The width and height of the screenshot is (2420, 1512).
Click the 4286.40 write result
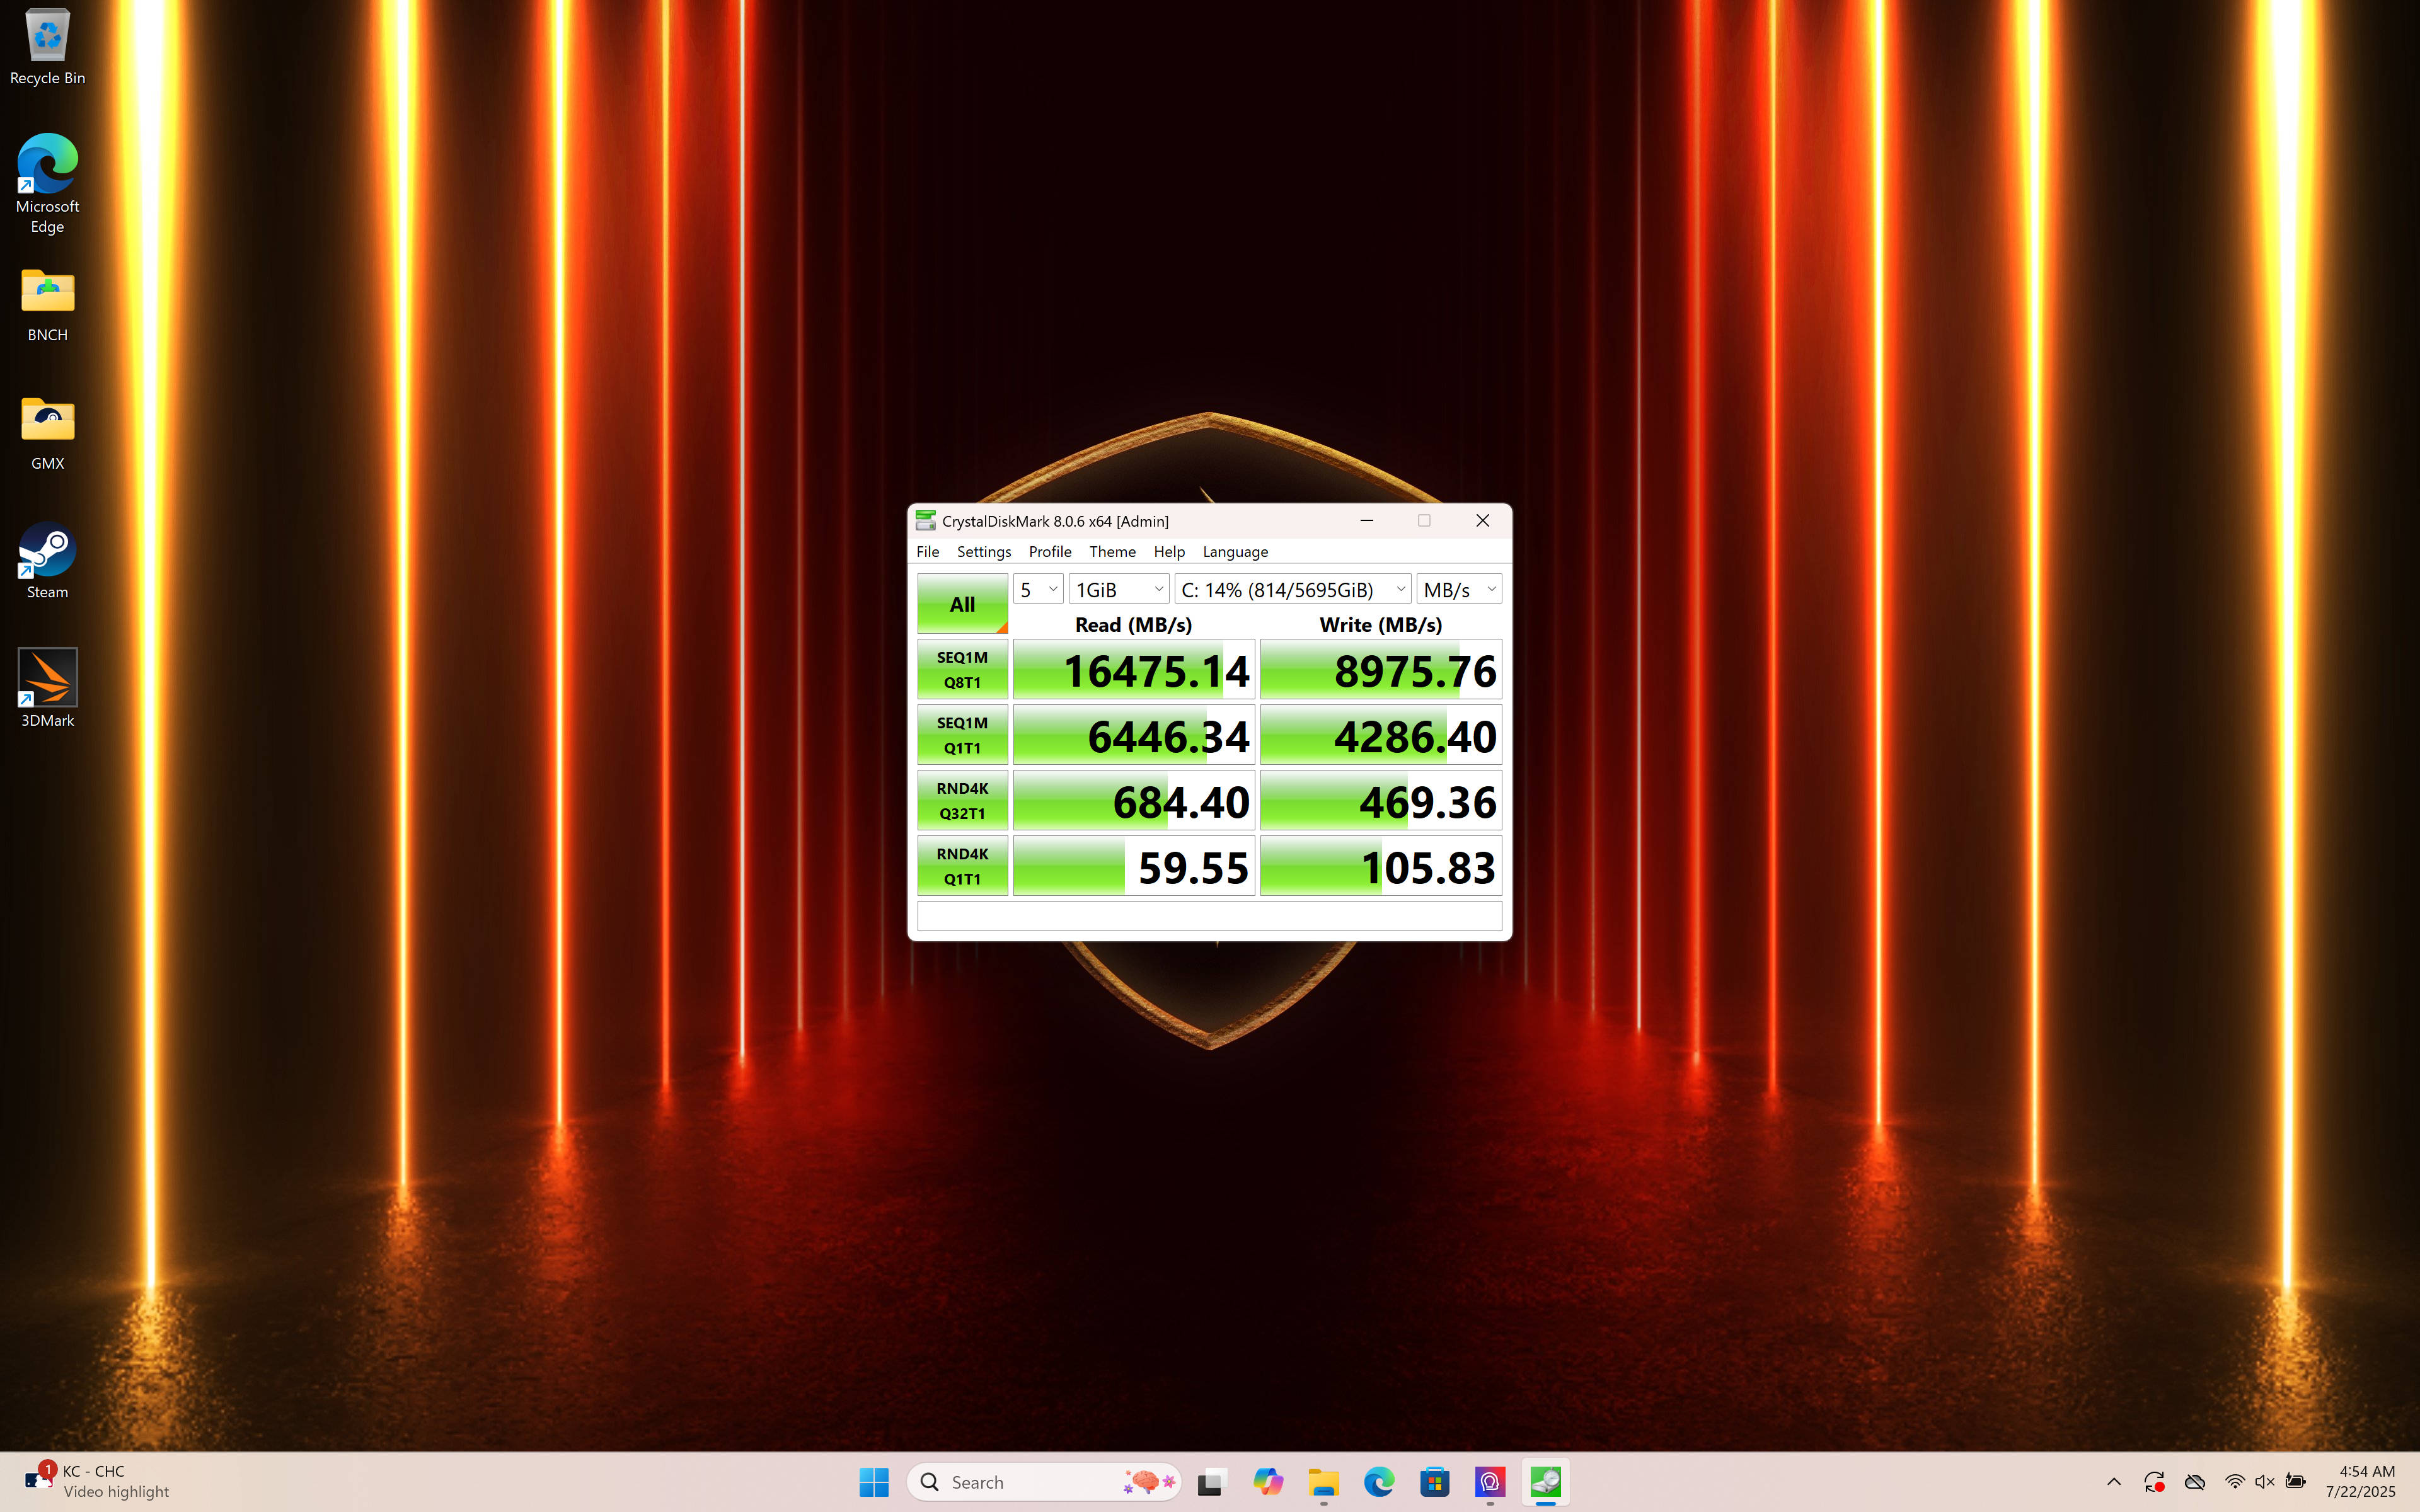1381,735
